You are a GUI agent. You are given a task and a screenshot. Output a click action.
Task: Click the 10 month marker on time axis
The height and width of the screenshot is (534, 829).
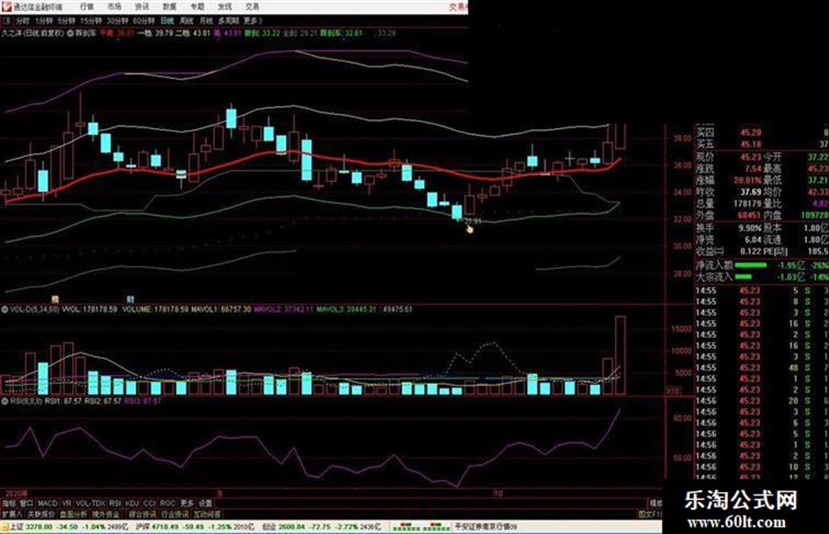498,494
